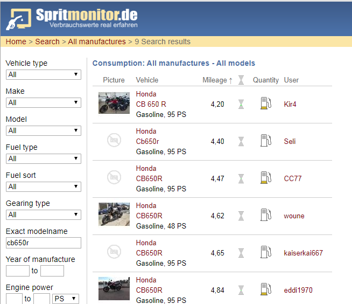Screen dimensions: 352x304
Task: Click the fuel pump icon in the woune row
Action: [x=266, y=215]
